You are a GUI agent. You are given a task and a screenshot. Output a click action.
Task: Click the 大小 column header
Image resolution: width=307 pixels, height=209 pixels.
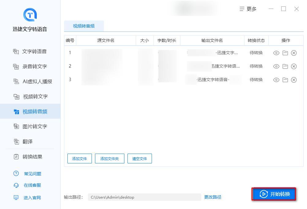point(145,40)
